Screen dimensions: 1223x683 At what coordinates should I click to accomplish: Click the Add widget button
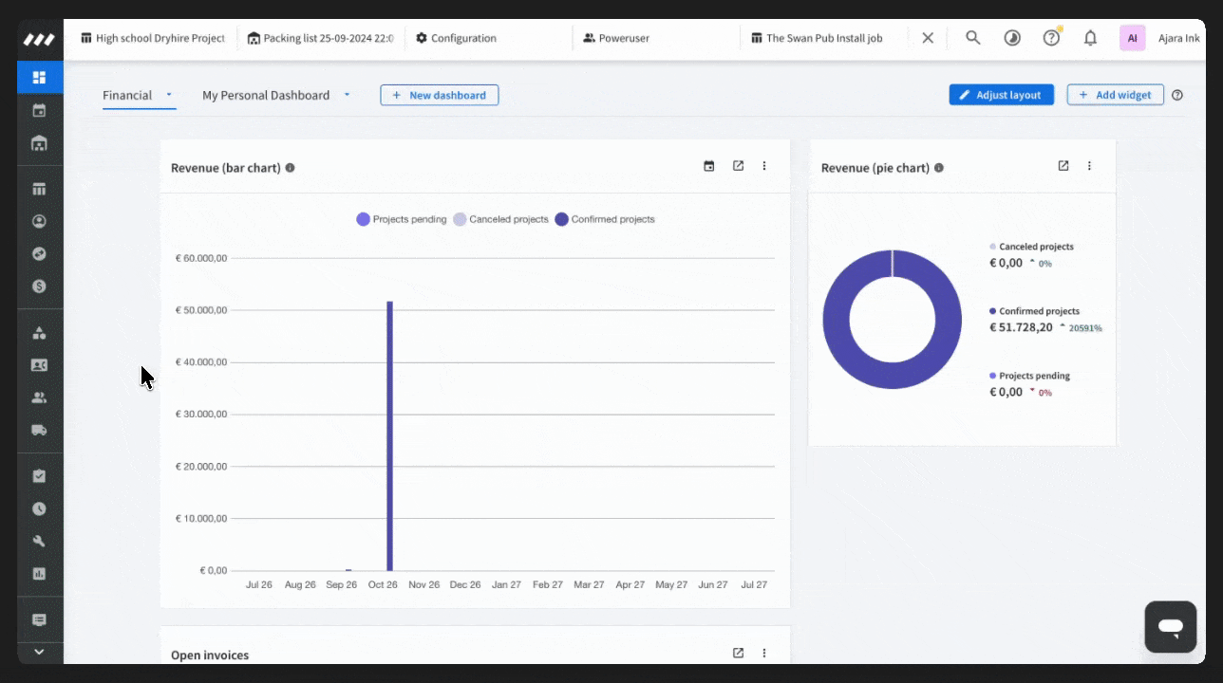pyautogui.click(x=1115, y=95)
